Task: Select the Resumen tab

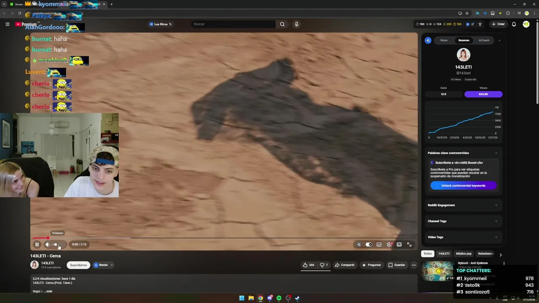Action: coord(464,40)
